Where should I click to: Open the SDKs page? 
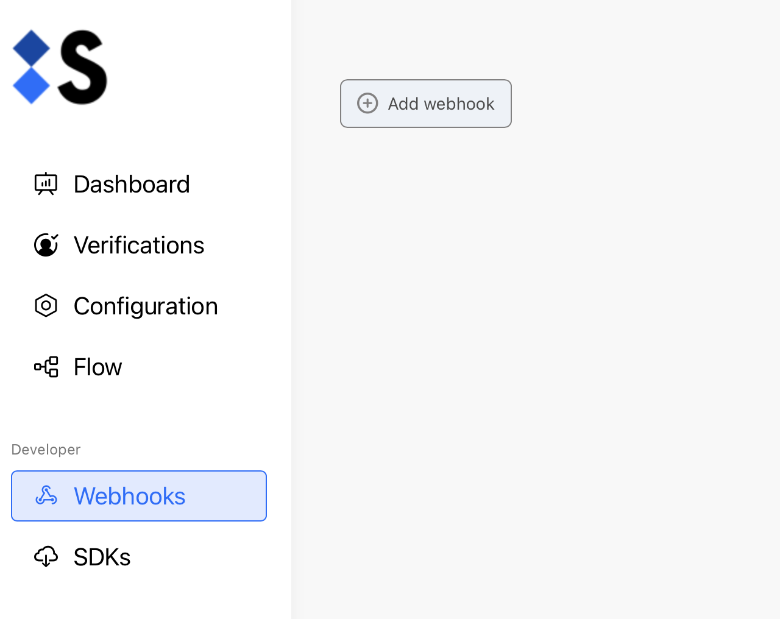point(102,557)
